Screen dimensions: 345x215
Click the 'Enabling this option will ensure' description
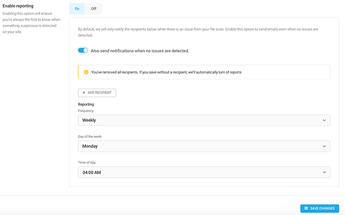[31, 22]
